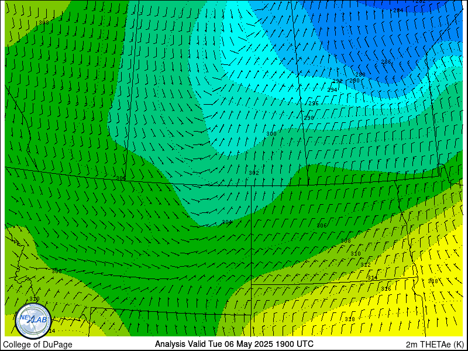Image resolution: width=468 pixels, height=351 pixels.
Task: Click the 284 contour label
Action: point(398,11)
